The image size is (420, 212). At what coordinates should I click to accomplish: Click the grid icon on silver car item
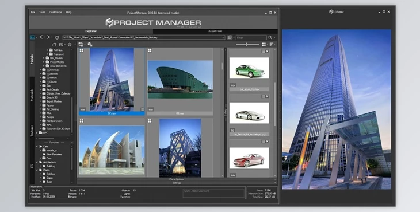point(263,96)
